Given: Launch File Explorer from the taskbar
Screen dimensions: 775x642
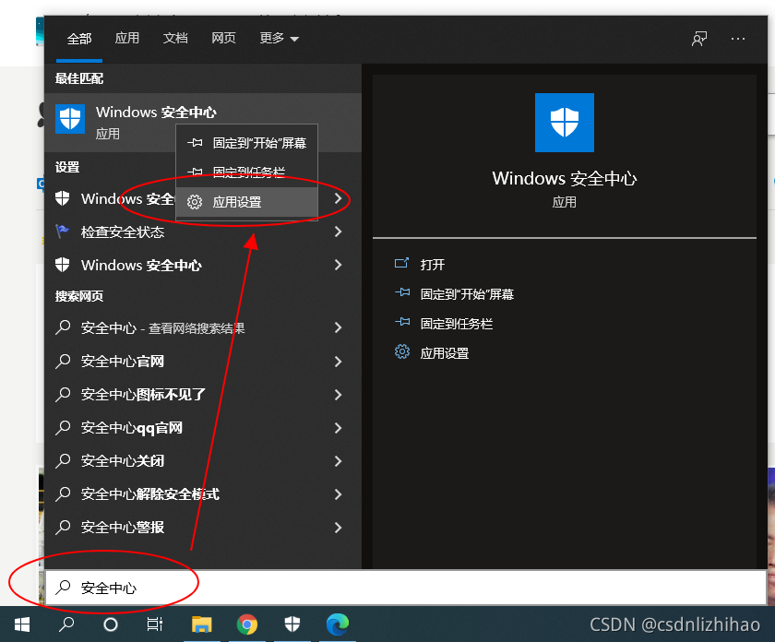Looking at the screenshot, I should [x=202, y=624].
